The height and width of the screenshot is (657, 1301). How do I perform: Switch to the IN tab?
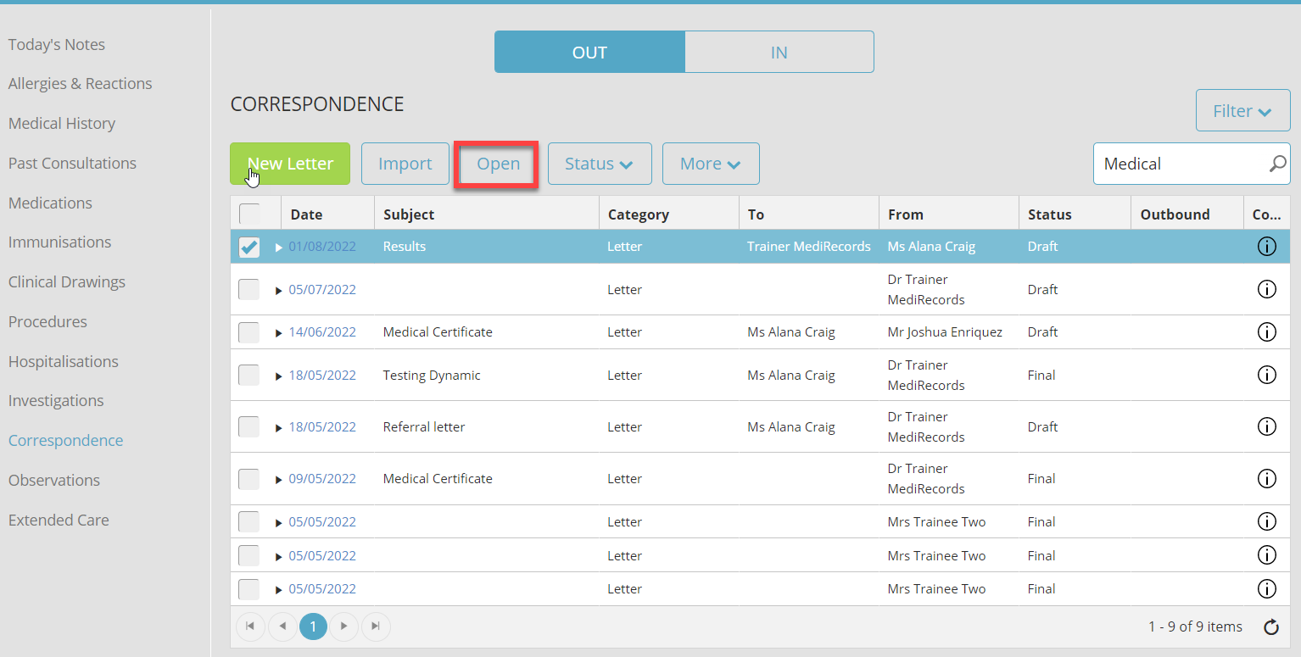click(779, 52)
